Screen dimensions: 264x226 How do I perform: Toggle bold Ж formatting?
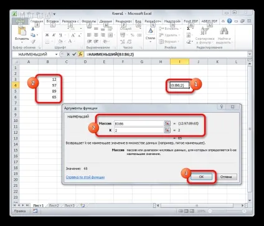click(47, 35)
